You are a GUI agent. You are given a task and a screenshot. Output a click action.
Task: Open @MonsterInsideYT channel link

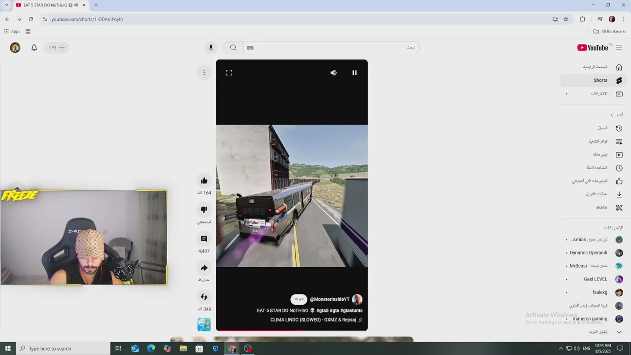click(x=329, y=299)
